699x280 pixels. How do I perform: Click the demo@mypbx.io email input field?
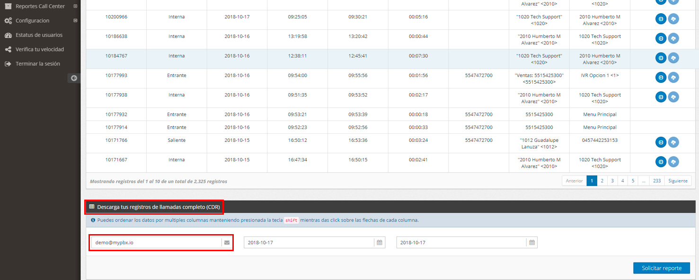(156, 243)
